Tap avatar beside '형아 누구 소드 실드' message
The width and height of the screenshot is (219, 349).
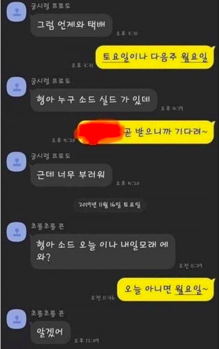17,87
